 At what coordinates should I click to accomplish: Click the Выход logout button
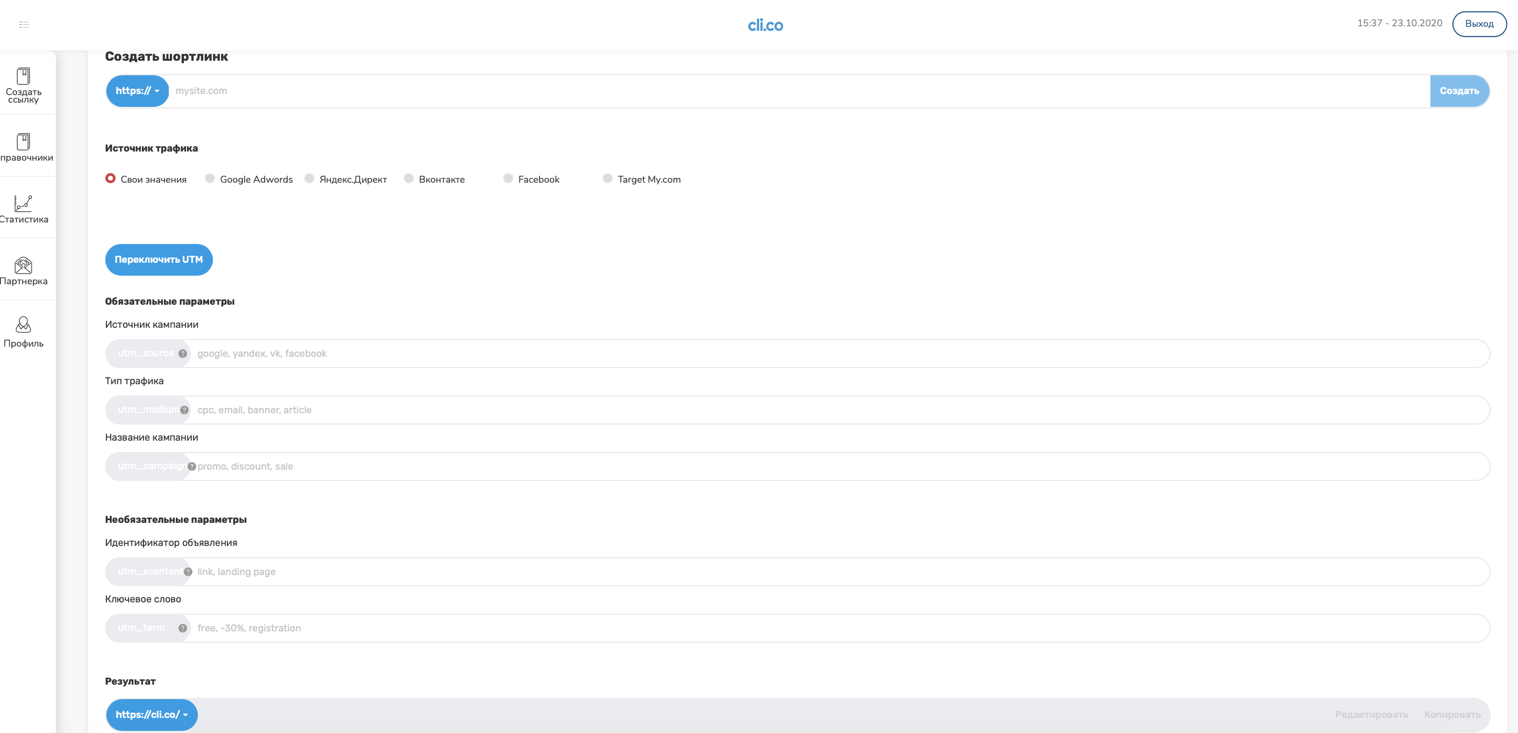pos(1479,24)
